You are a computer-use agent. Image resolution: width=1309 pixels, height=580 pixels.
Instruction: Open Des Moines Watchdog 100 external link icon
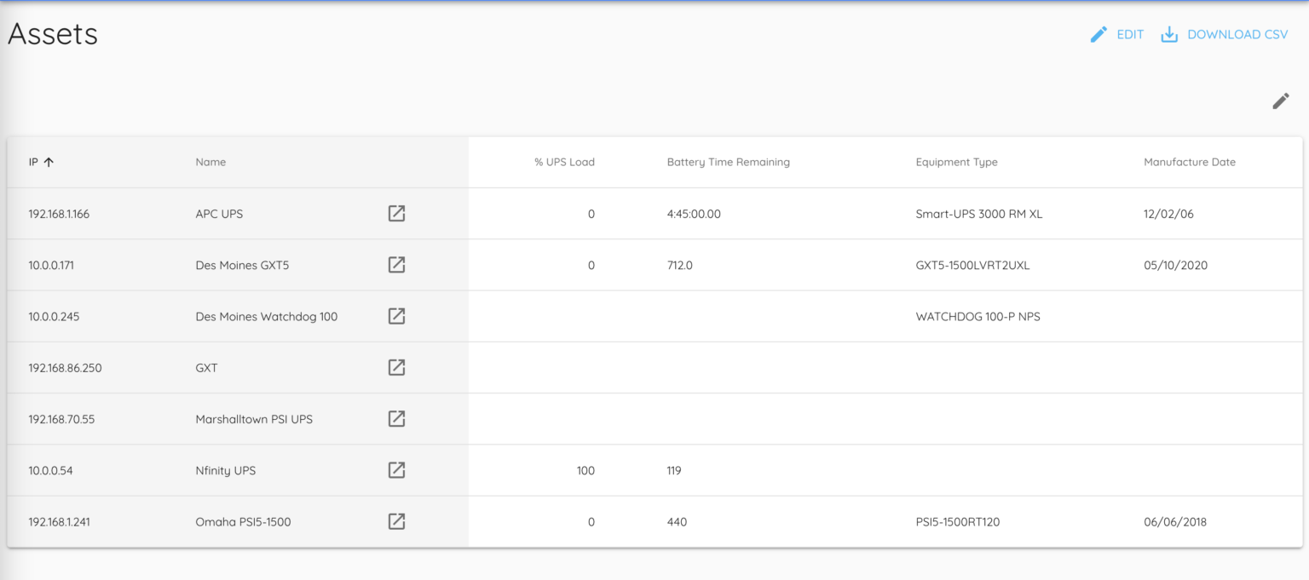(x=396, y=316)
